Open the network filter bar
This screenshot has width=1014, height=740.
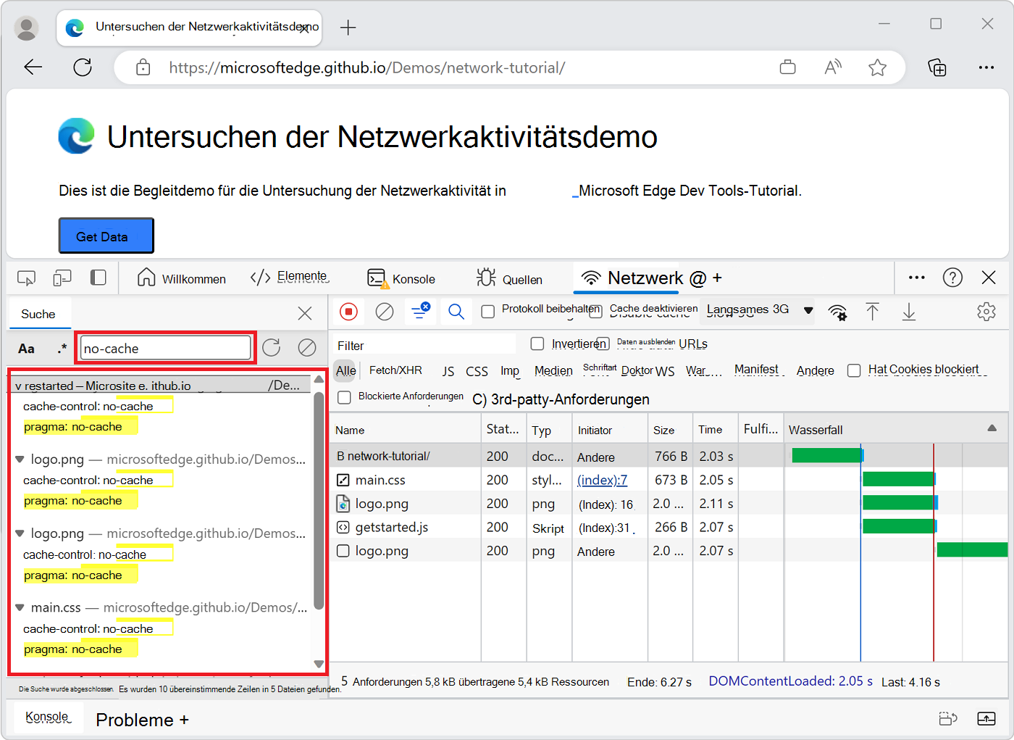(420, 312)
